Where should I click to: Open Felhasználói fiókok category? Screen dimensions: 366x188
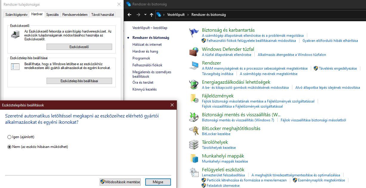click(147, 65)
